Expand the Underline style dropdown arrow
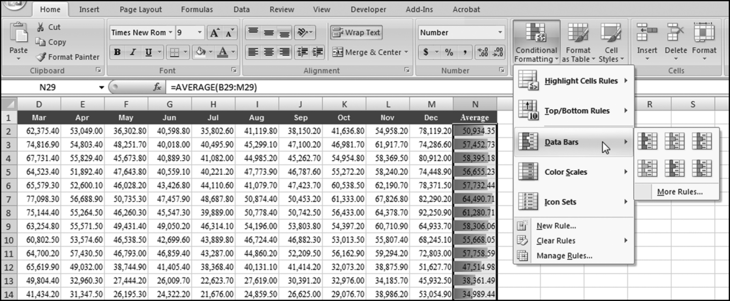Image resolution: width=730 pixels, height=301 pixels. click(159, 52)
